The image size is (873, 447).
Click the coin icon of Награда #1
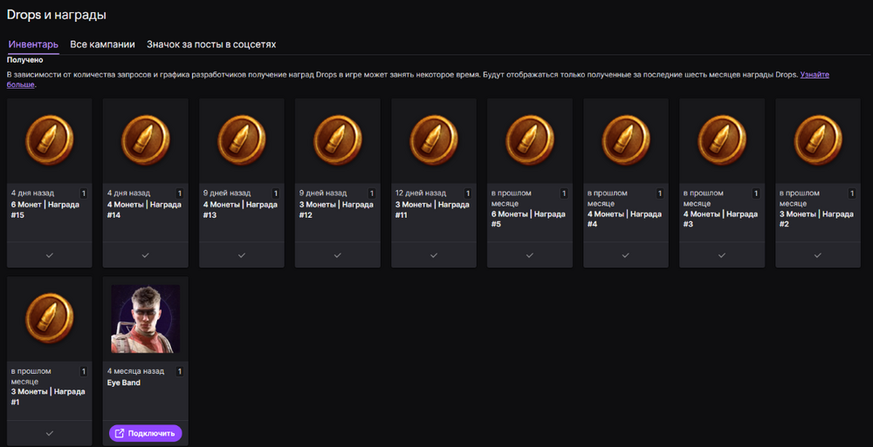point(50,319)
